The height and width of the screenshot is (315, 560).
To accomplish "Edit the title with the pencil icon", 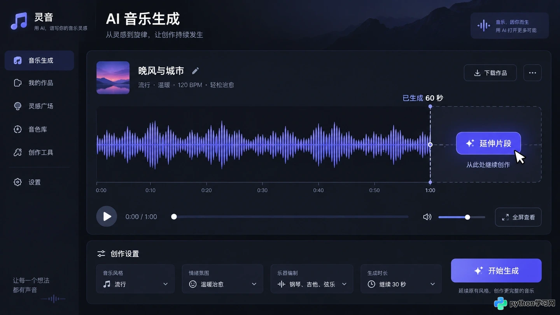I will pyautogui.click(x=196, y=70).
